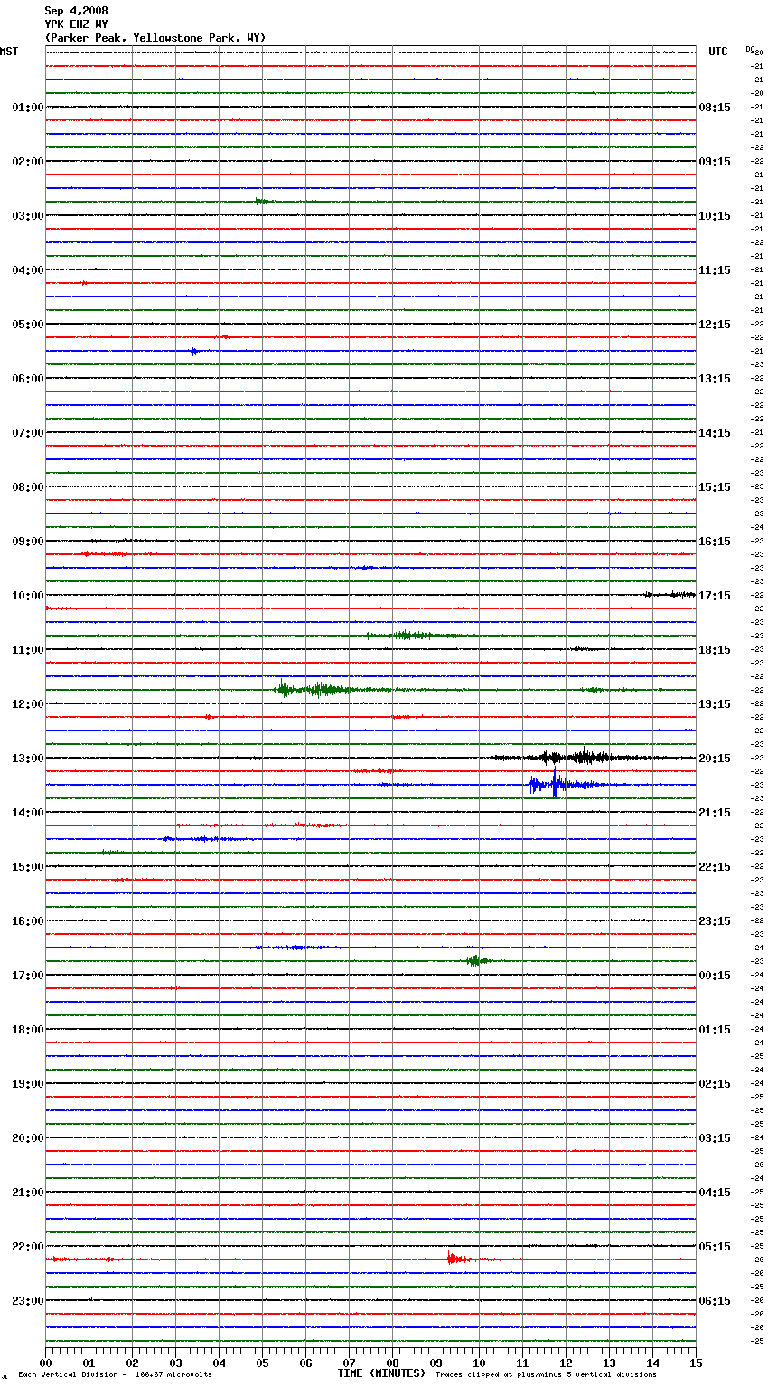Image resolution: width=768 pixels, height=1387 pixels.
Task: Click the 'MST' time zone label
Action: [x=9, y=52]
